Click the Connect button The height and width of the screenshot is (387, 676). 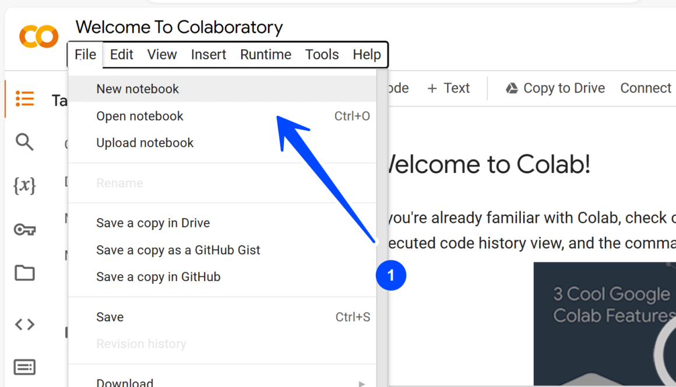645,88
